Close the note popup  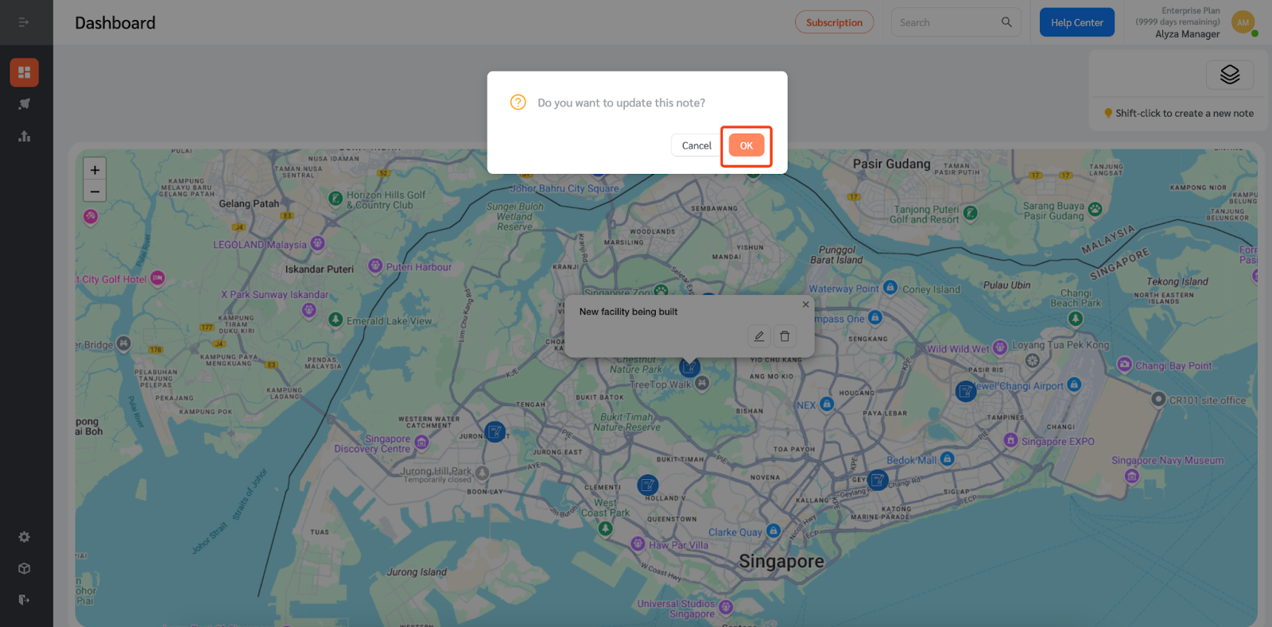805,304
